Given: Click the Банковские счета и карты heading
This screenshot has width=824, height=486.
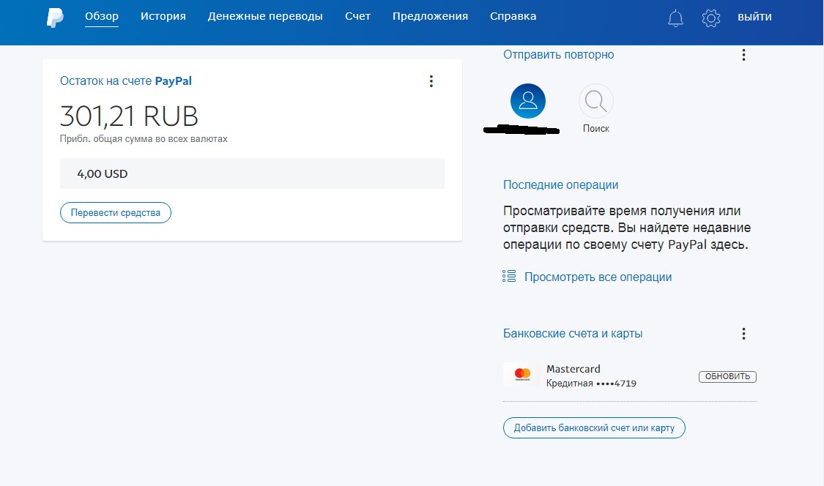Looking at the screenshot, I should point(573,334).
